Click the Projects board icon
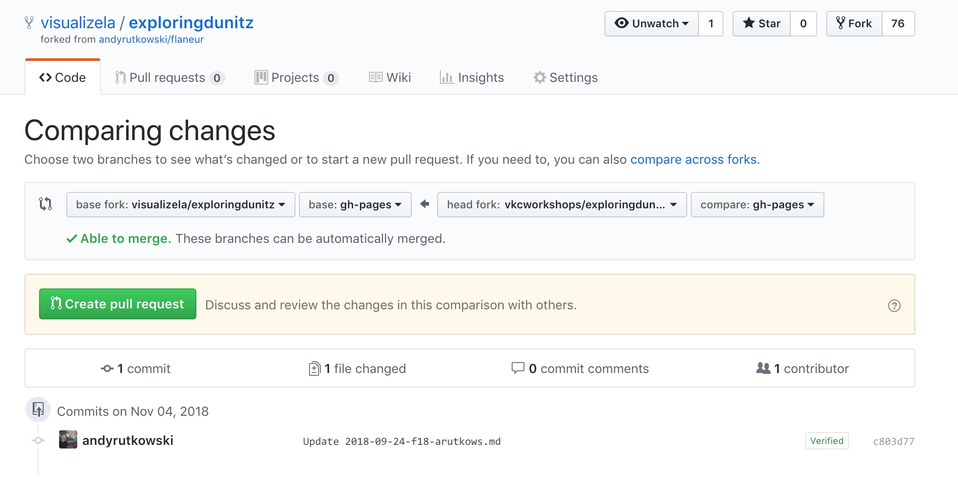958x484 pixels. [x=261, y=78]
